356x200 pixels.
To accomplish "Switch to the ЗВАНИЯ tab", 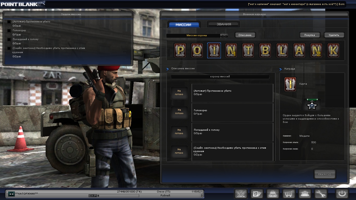I will coord(224,24).
